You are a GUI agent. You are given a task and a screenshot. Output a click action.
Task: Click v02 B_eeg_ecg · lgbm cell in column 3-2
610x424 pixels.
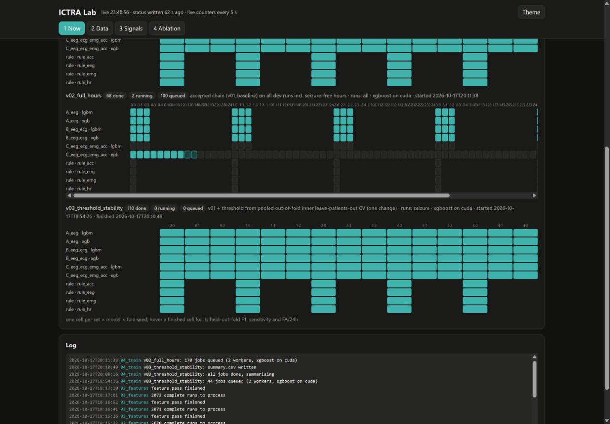coord(452,129)
